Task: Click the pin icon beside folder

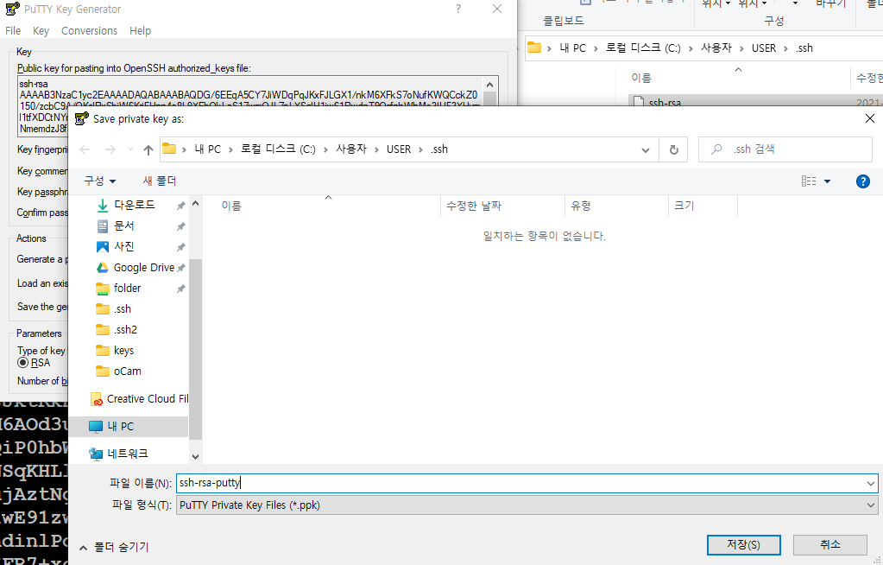Action: click(180, 289)
